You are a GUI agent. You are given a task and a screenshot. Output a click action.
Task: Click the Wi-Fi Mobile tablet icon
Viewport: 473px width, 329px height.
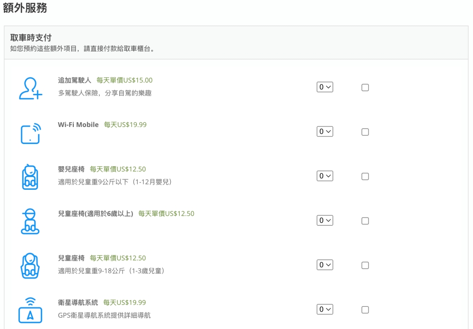pos(31,133)
